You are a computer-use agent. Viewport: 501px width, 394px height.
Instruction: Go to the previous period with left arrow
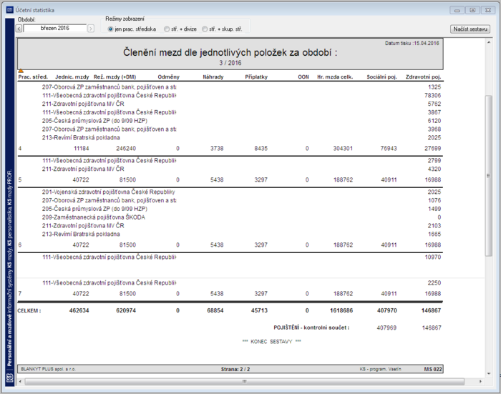pyautogui.click(x=19, y=29)
